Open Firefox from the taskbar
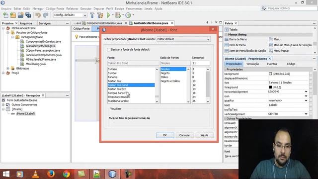Viewport: 318px width, 179px height. tap(51, 174)
